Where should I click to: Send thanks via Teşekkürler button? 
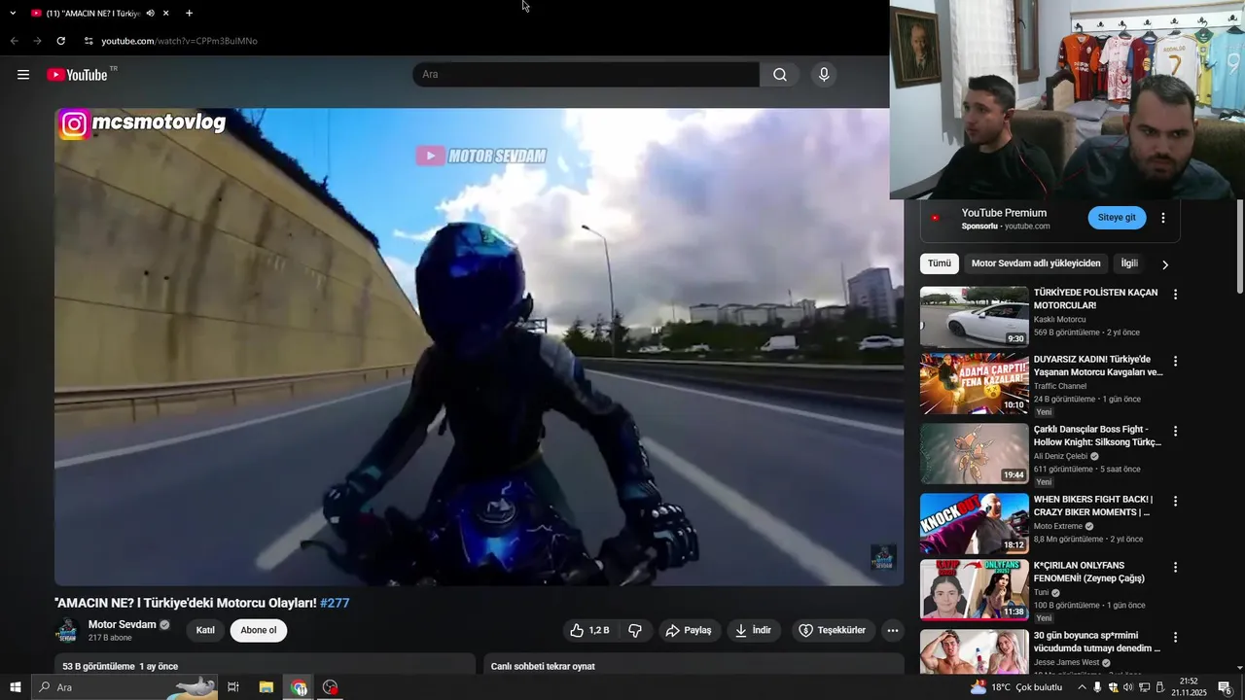tap(833, 630)
